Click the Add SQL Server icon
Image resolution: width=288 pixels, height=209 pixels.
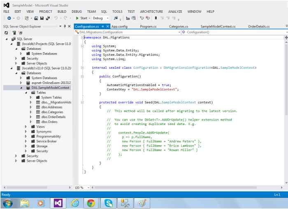click(x=14, y=32)
